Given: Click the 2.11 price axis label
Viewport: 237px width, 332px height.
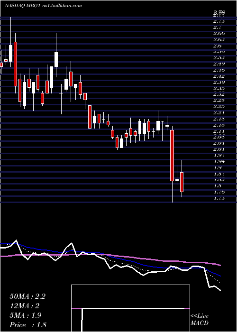Looking at the screenshot, I should (219, 131).
